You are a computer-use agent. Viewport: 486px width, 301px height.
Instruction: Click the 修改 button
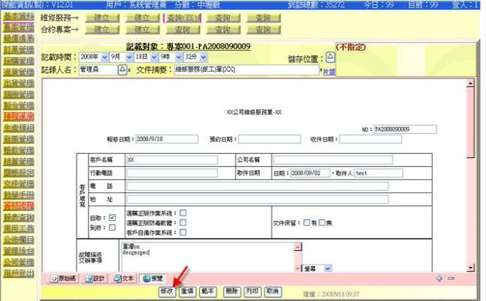click(x=167, y=292)
